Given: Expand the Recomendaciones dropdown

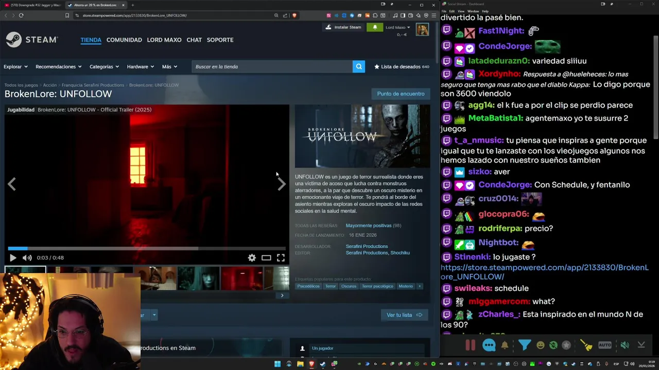Looking at the screenshot, I should (x=58, y=66).
